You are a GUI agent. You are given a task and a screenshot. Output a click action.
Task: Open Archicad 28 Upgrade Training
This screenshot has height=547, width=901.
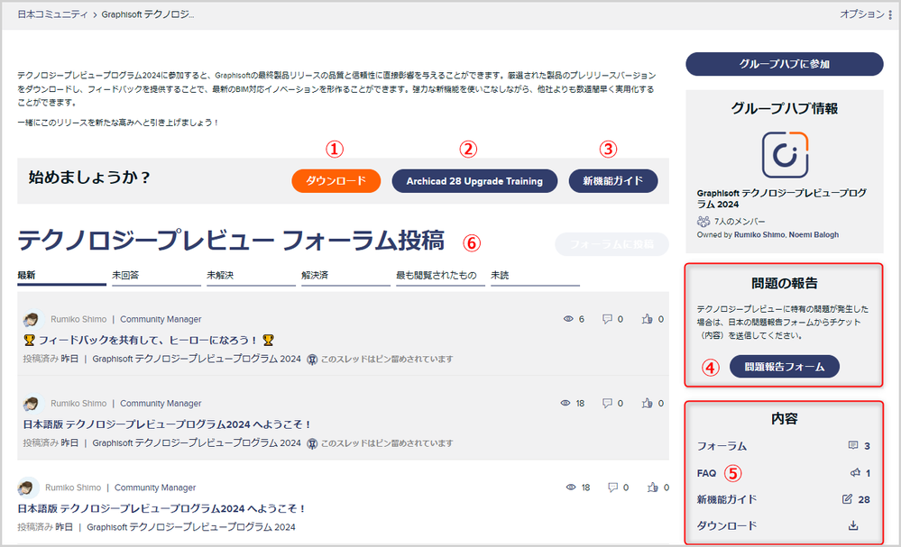tap(474, 181)
